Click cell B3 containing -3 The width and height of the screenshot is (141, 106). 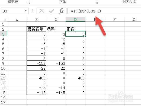36,34
